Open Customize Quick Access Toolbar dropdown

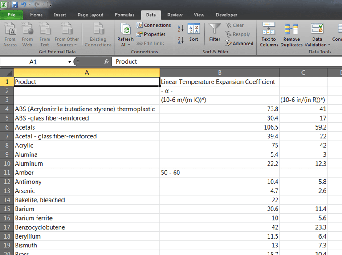pos(50,4)
